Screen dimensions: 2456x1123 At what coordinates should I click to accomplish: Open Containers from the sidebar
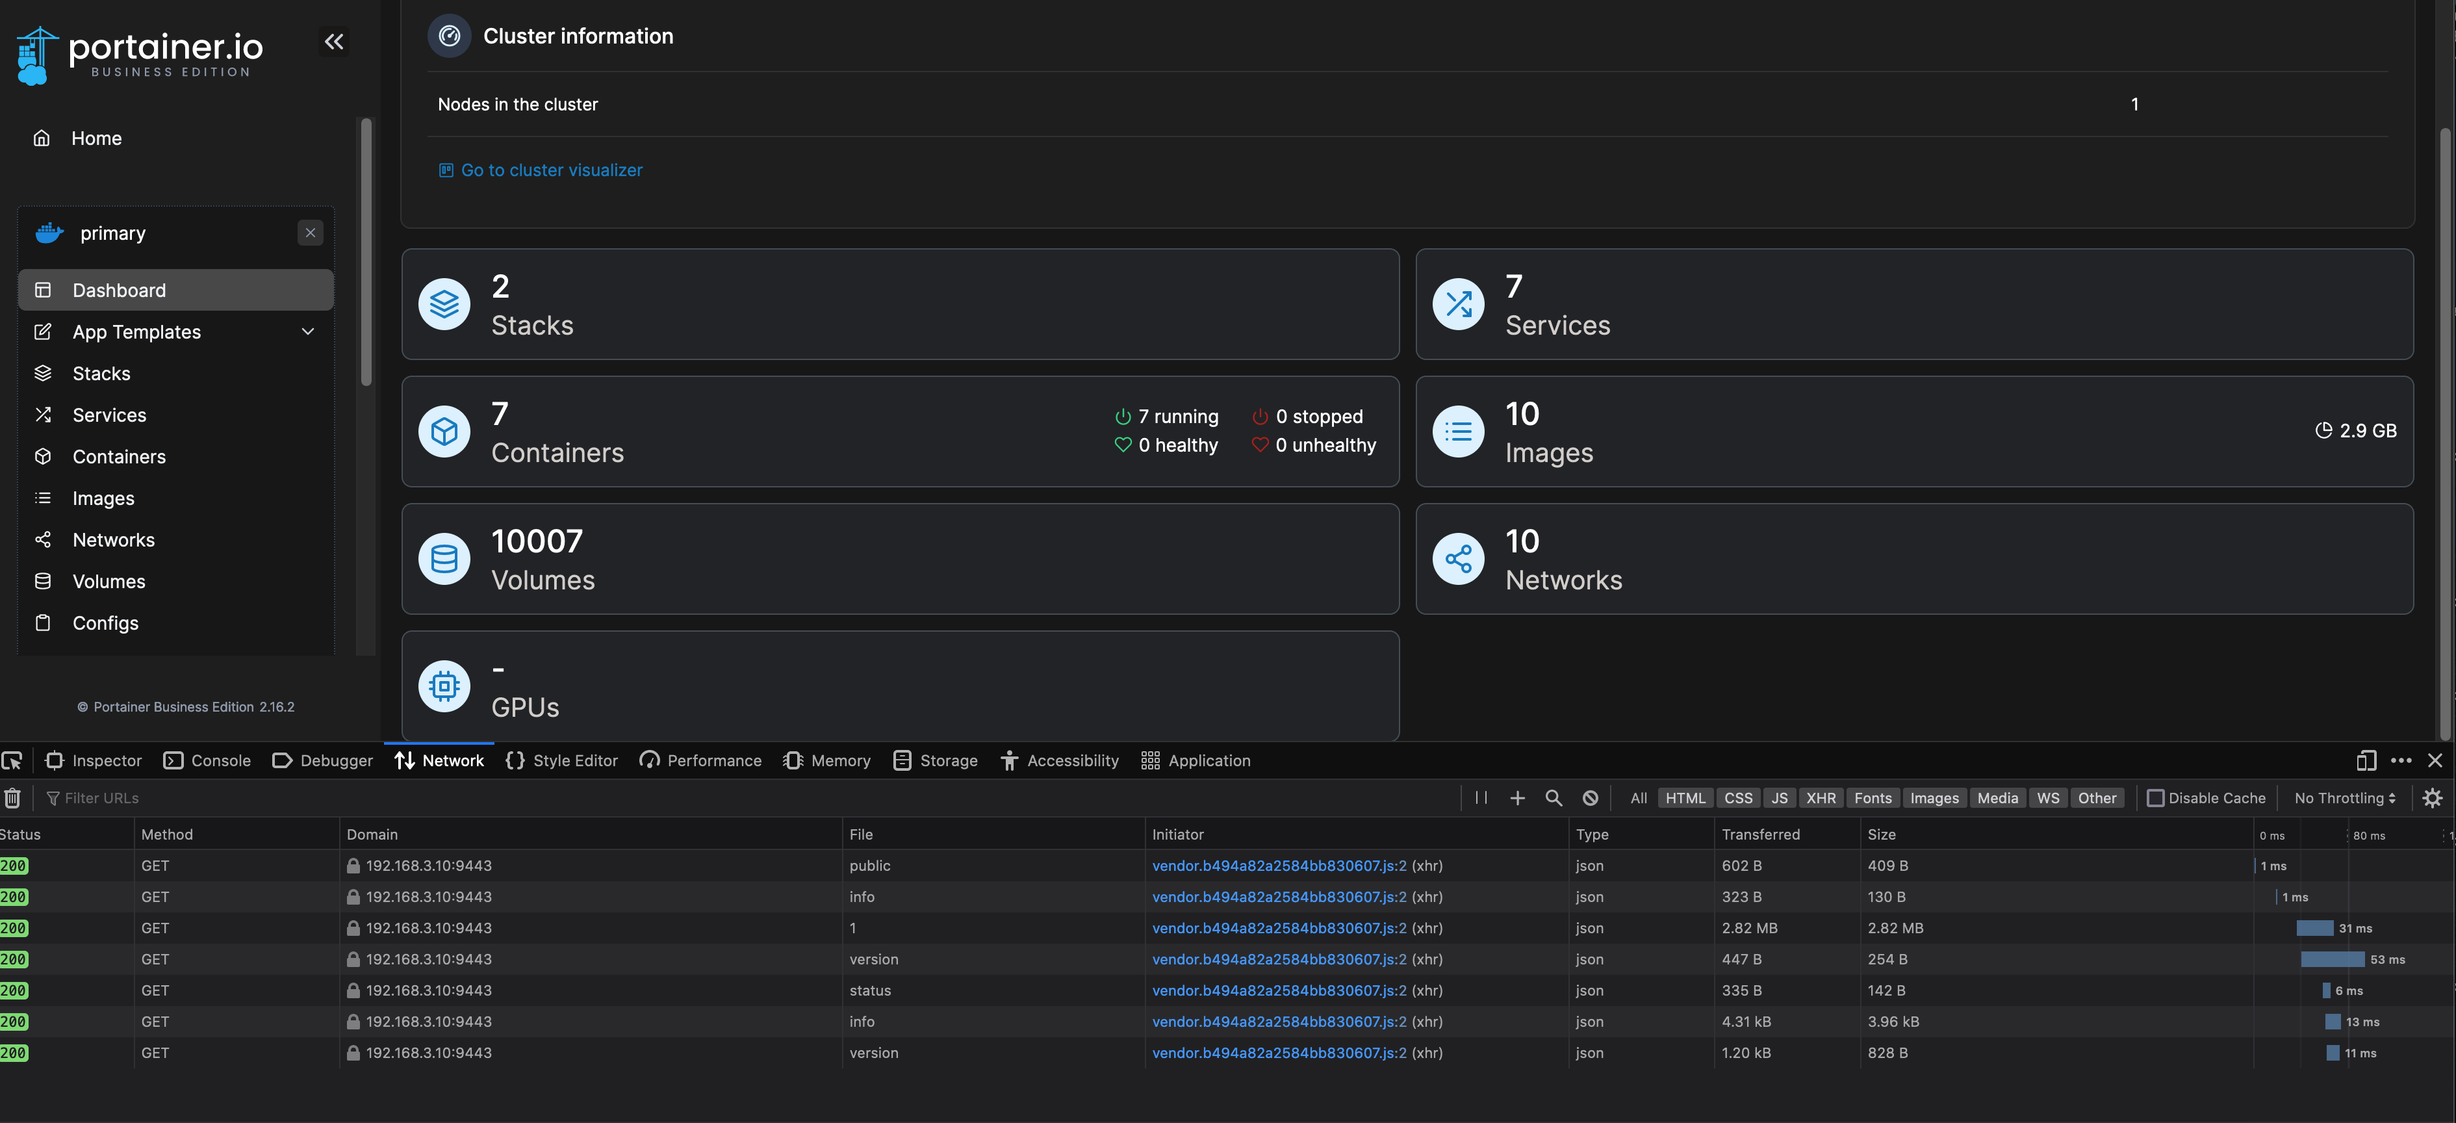point(176,456)
